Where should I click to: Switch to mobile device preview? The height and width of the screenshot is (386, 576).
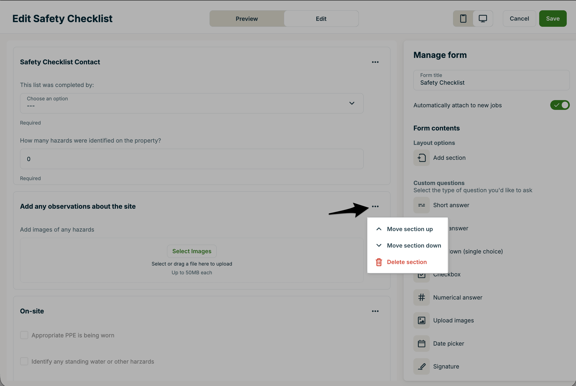(463, 19)
